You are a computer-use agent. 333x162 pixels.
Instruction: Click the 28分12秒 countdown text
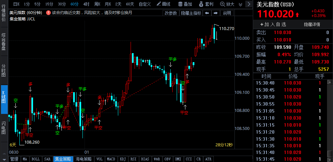click(x=224, y=145)
